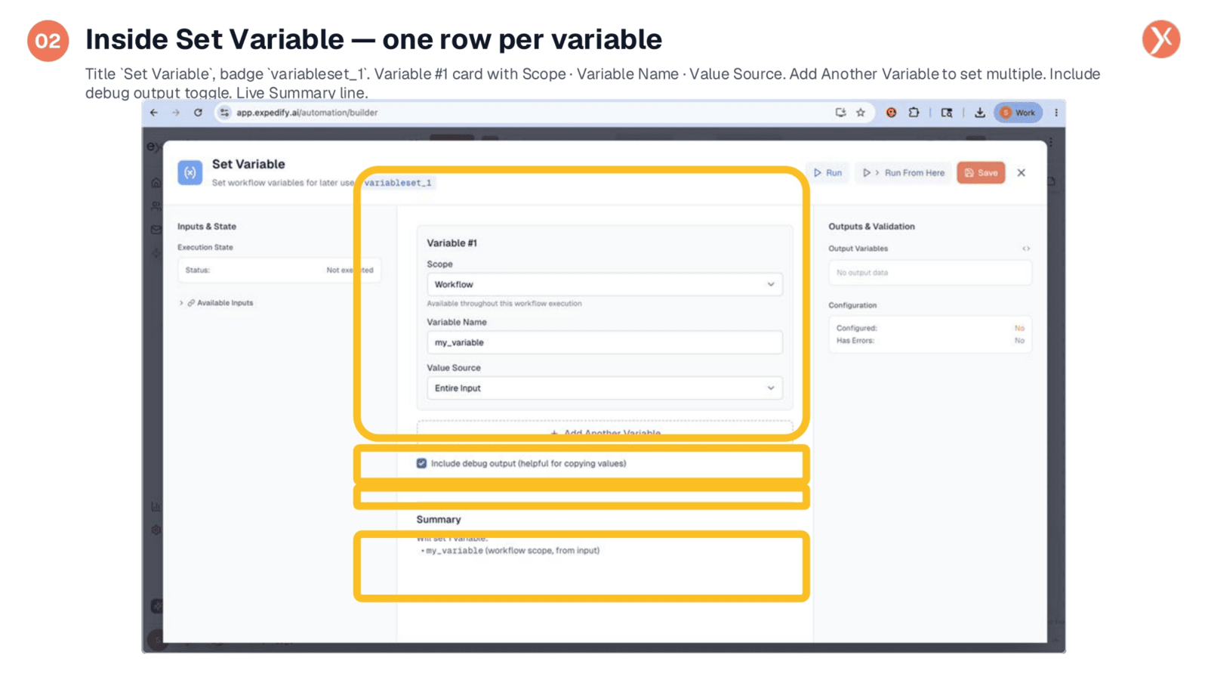Click the Has Errors: No row
This screenshot has width=1208, height=680.
point(930,341)
